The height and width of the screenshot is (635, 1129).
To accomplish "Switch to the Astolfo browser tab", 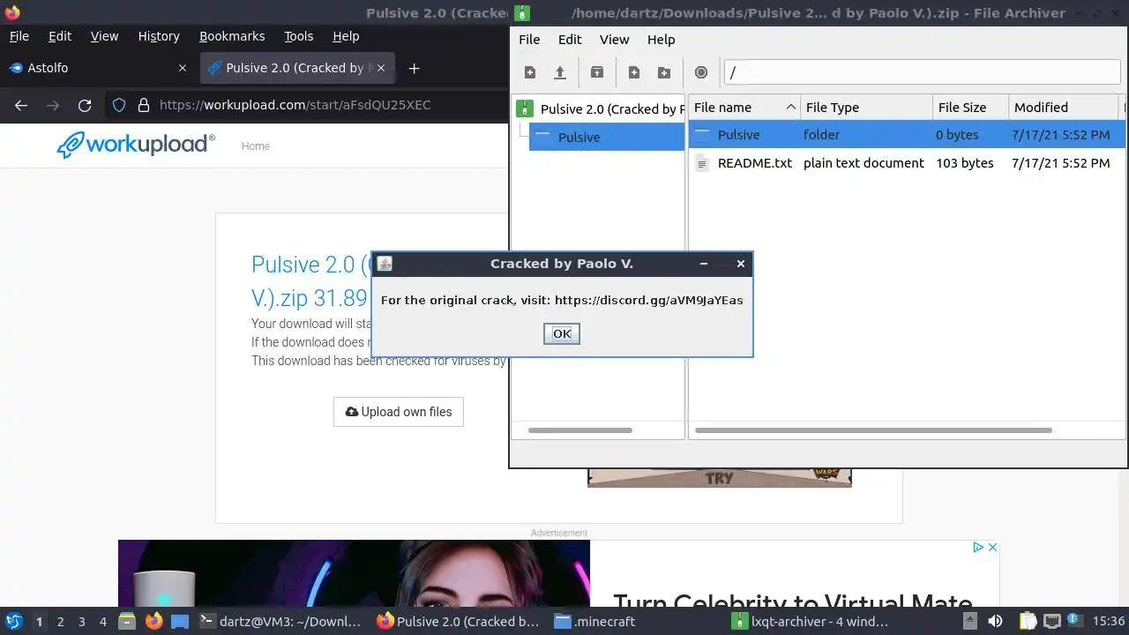I will (97, 68).
